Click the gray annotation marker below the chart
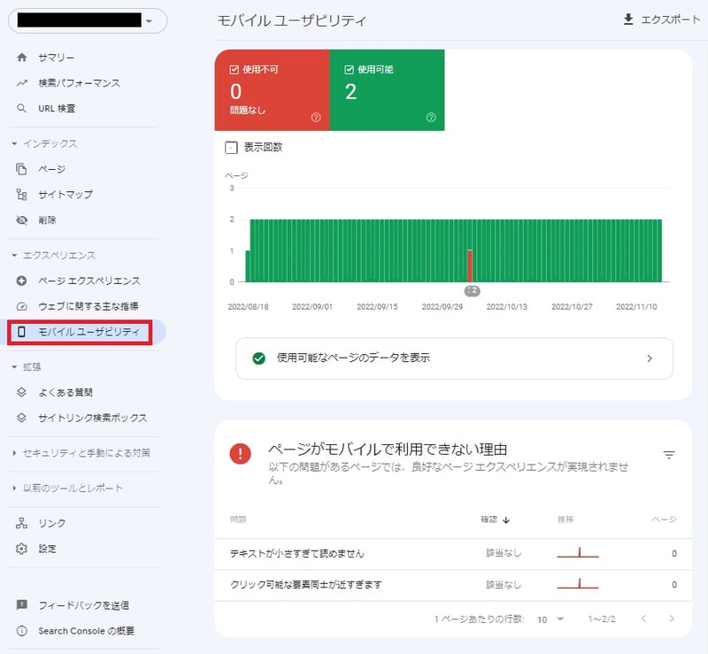This screenshot has height=654, width=708. point(473,291)
